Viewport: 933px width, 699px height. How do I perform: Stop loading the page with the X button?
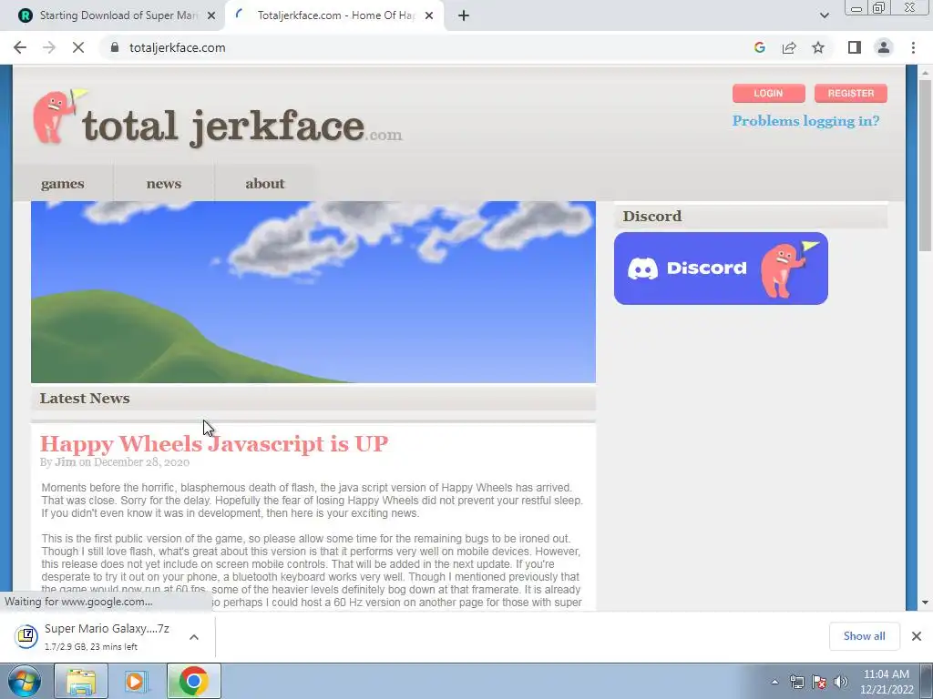pos(78,47)
